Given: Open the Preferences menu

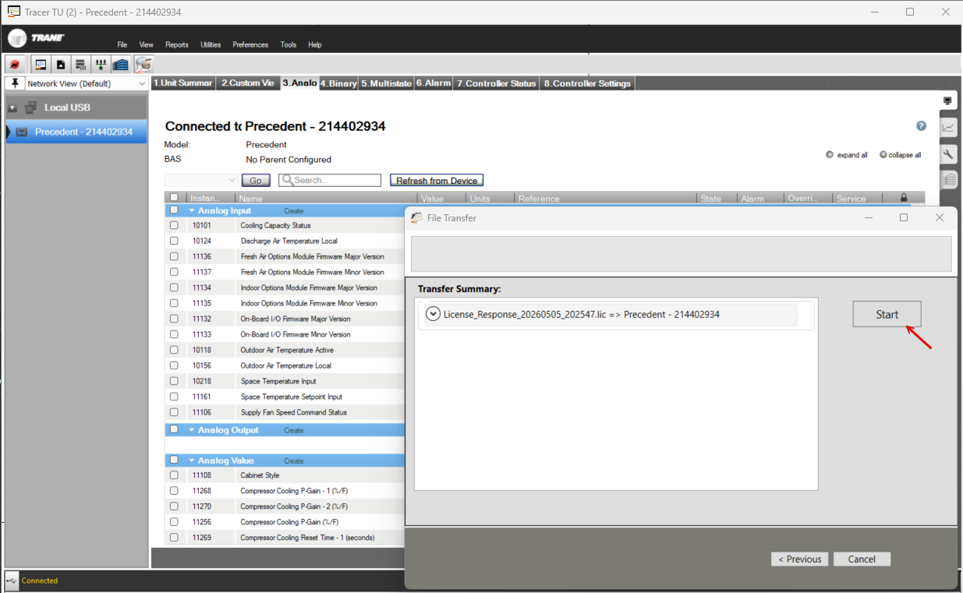Looking at the screenshot, I should (250, 44).
